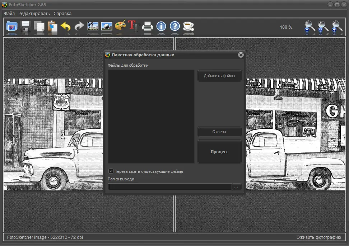Browse output folder with the '...' button
The width and height of the screenshot is (349, 246).
236,187
